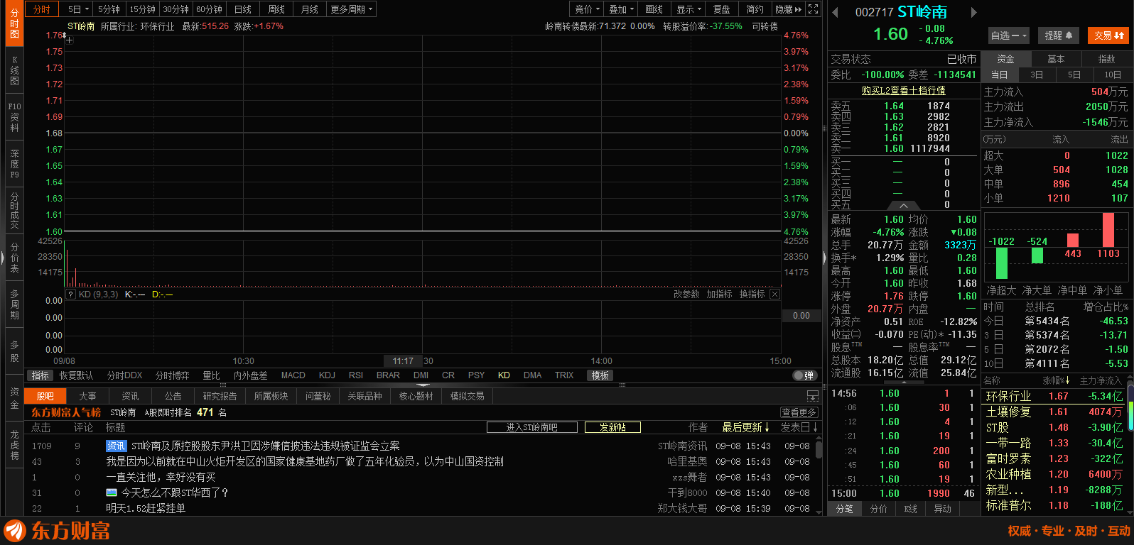Screen dimensions: 1134x545
Task: Open 分时成交 sidebar item
Action: pyautogui.click(x=14, y=211)
